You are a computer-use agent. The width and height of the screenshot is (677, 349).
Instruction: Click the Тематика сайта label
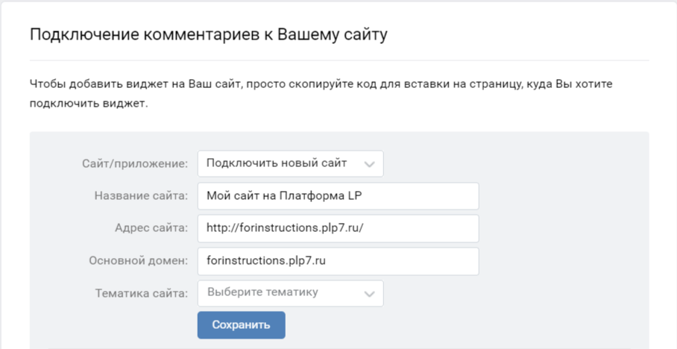pos(141,293)
